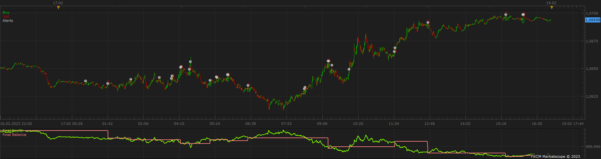Click the 16.02.2023 22:00 time label

[16, 124]
